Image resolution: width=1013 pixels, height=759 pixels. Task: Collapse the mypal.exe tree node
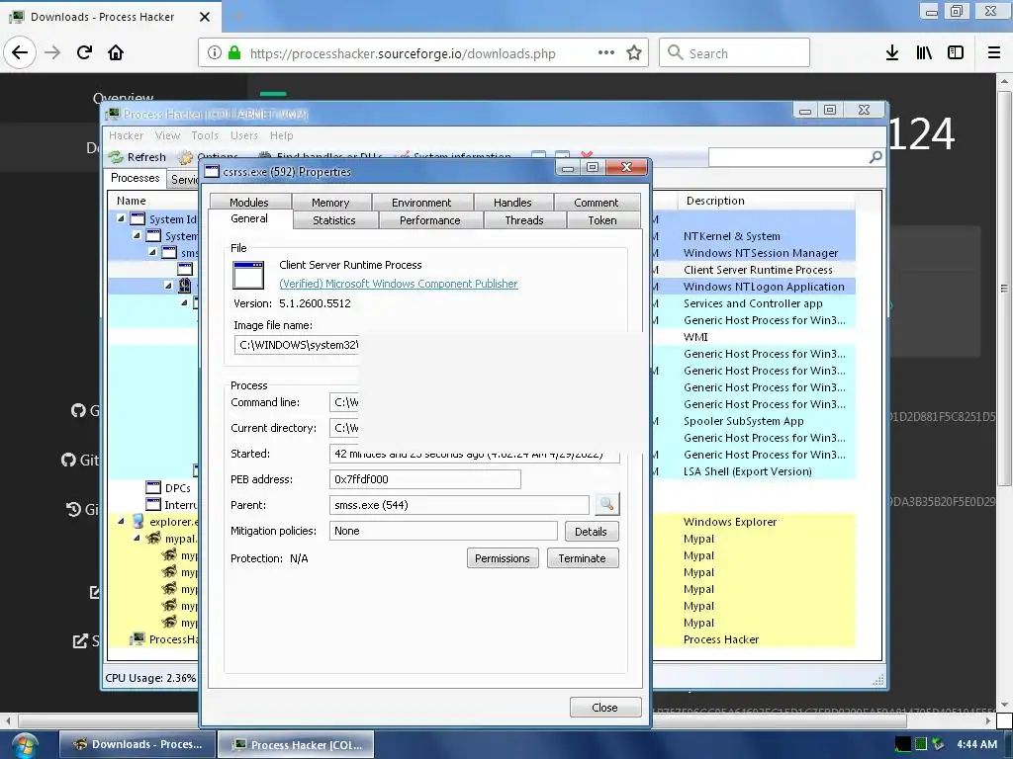point(137,538)
